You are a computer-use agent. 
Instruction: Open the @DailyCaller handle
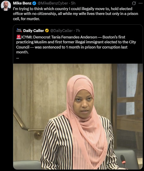[61, 31]
